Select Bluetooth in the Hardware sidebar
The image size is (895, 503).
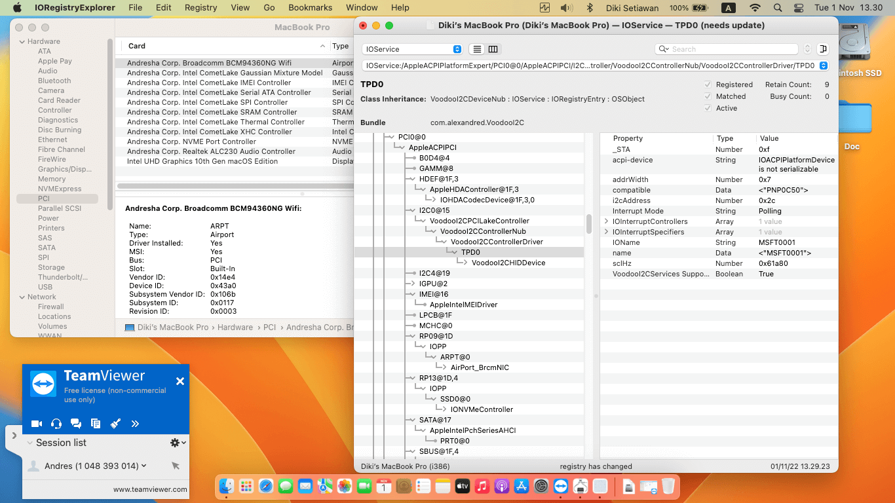pyautogui.click(x=54, y=81)
